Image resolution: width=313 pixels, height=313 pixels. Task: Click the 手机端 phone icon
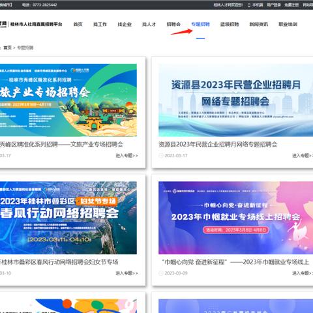[249, 5]
